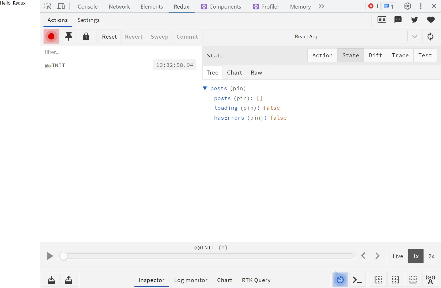The height and width of the screenshot is (288, 441).
Task: Focus the actions filter input field
Action: click(120, 52)
